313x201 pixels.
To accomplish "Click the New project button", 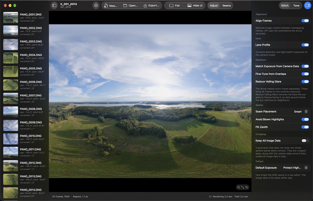I will tap(111, 5).
